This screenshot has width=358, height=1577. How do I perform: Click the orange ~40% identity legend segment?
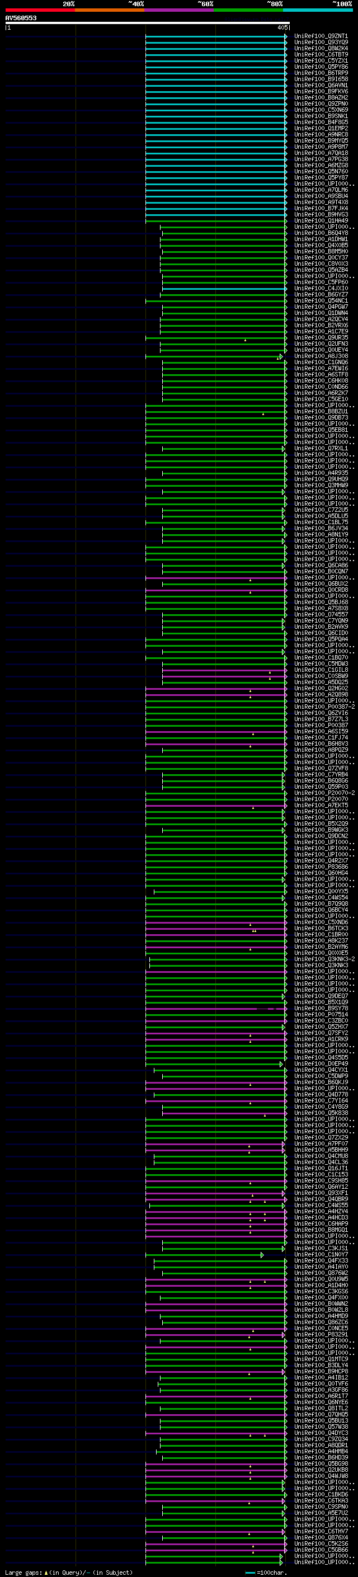click(x=110, y=10)
